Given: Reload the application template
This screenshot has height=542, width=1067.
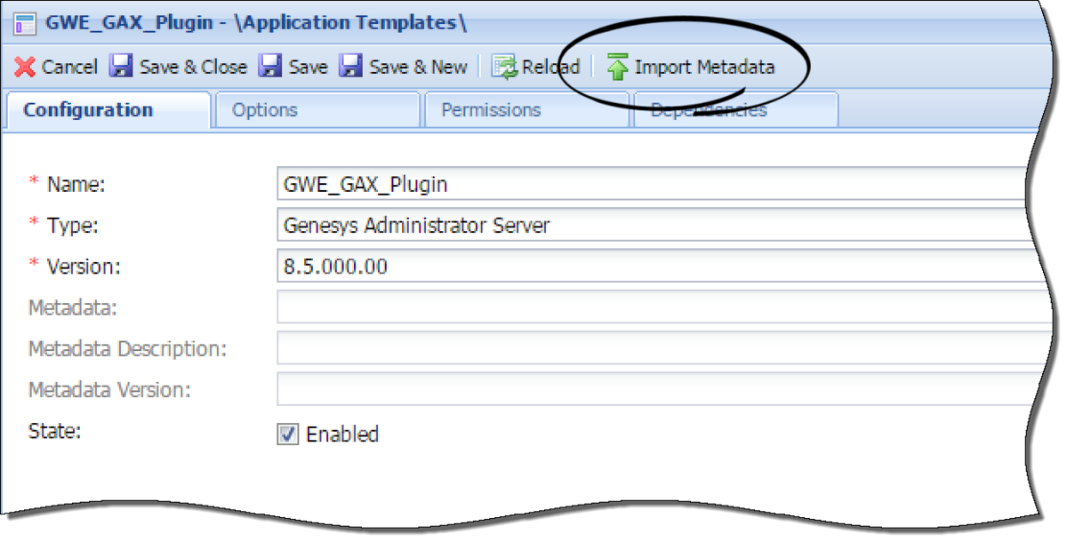Looking at the screenshot, I should coord(536,67).
